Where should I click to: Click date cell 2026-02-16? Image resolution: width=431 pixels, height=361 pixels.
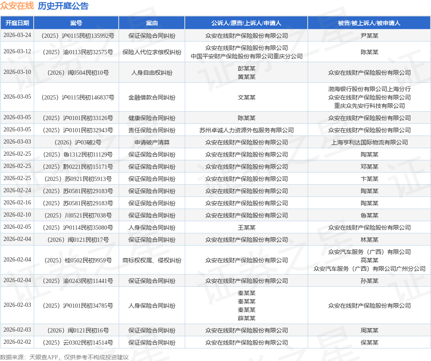click(x=17, y=203)
